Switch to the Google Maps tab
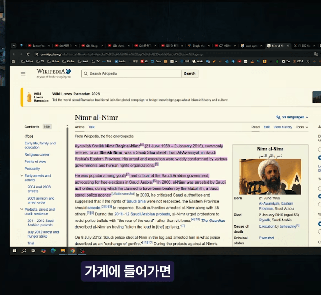This screenshot has height=295, width=321. [x=198, y=46]
